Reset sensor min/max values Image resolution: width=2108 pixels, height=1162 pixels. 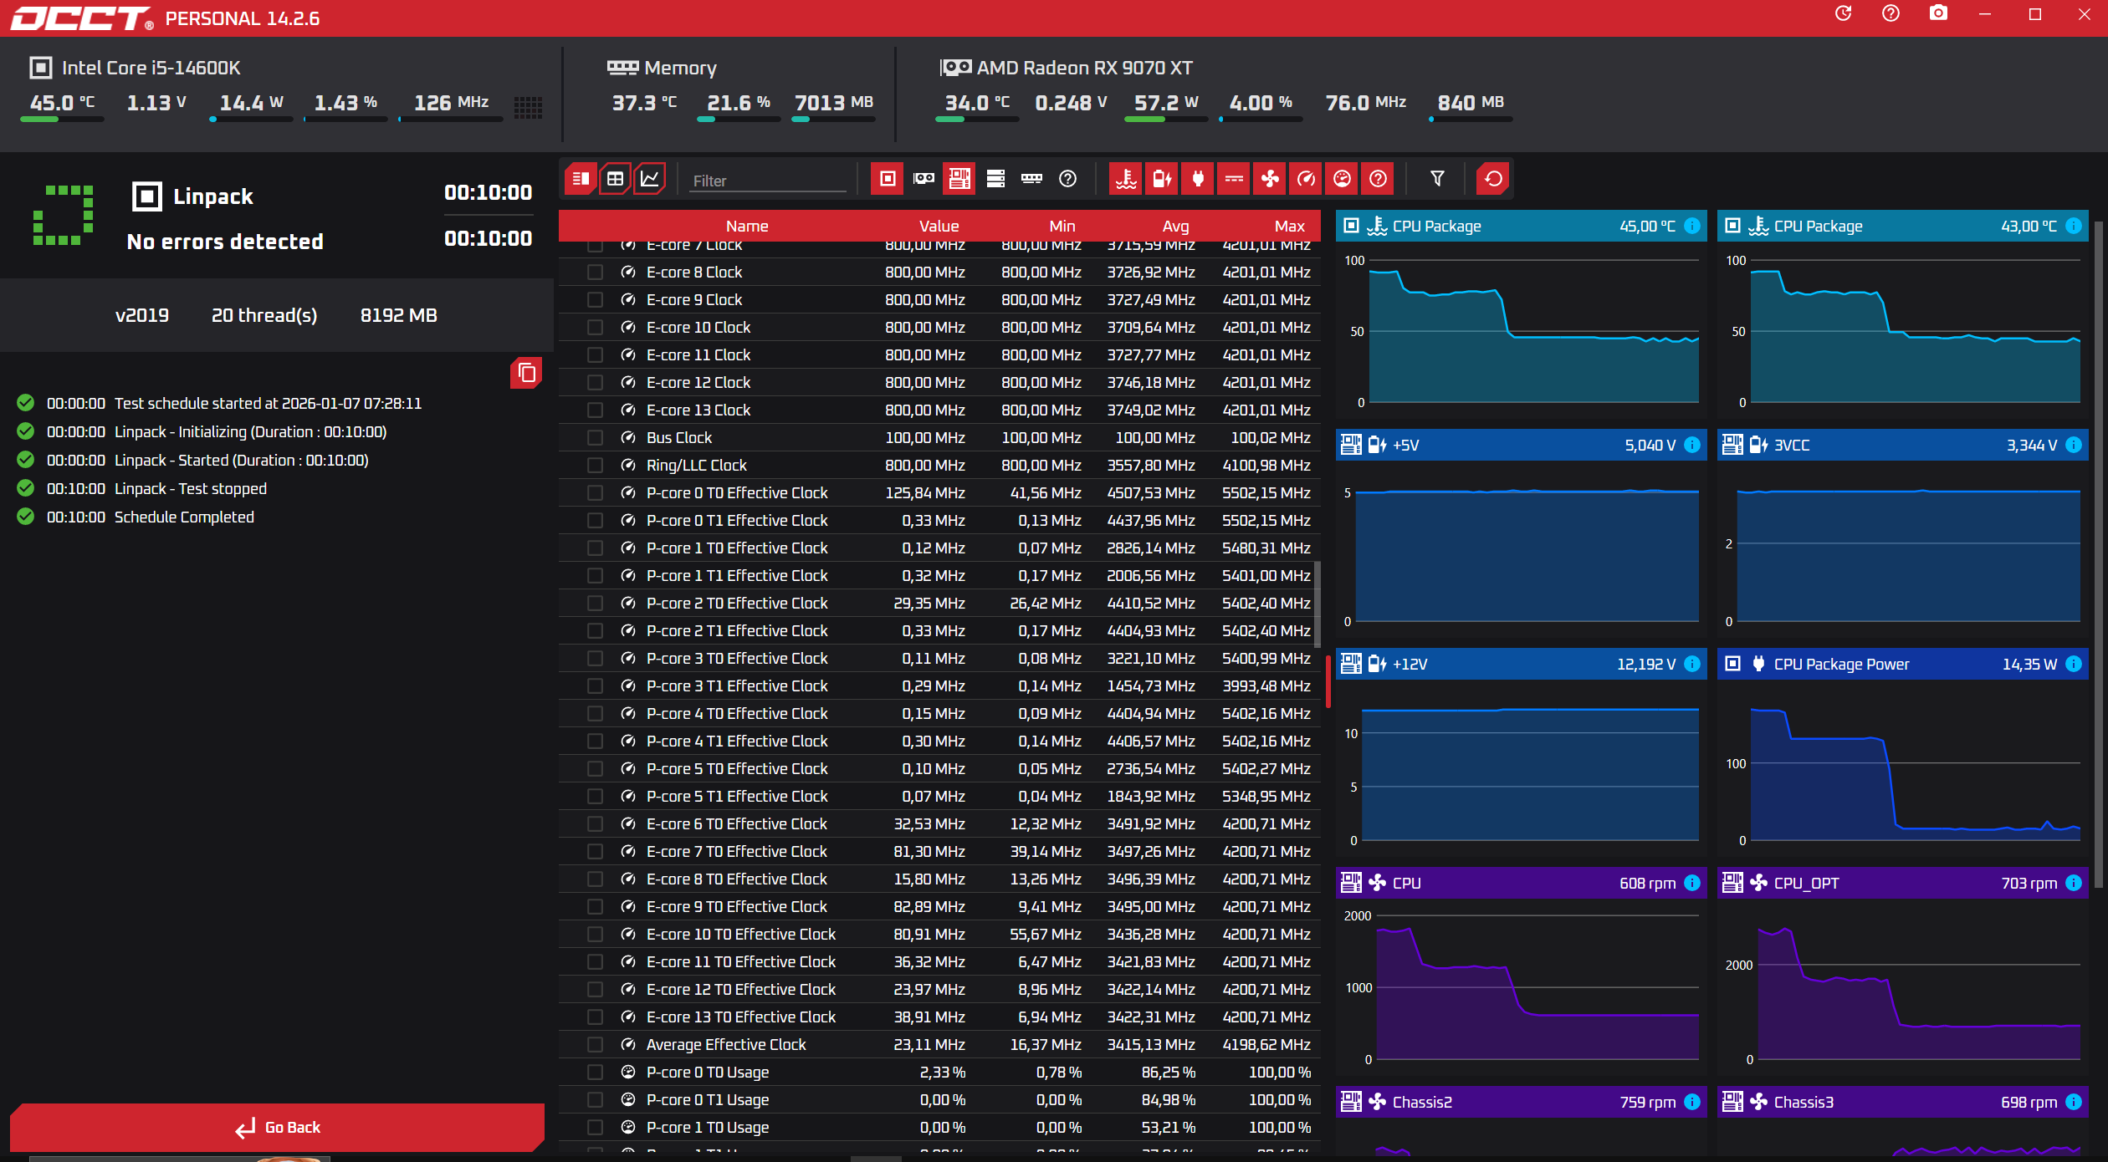pos(1493,179)
